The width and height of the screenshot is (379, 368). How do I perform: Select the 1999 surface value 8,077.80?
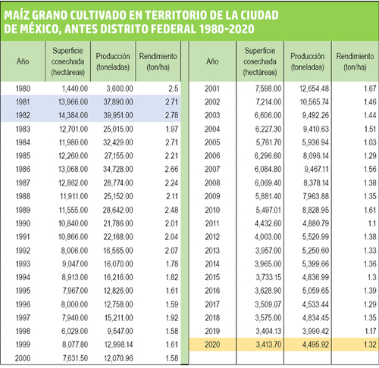click(75, 345)
